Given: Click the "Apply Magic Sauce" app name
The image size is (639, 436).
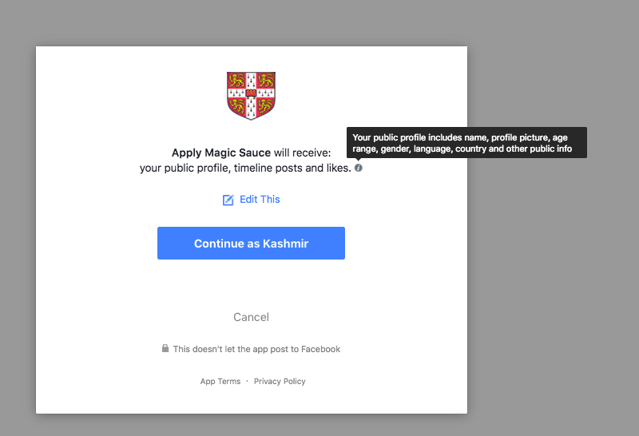Looking at the screenshot, I should 221,153.
